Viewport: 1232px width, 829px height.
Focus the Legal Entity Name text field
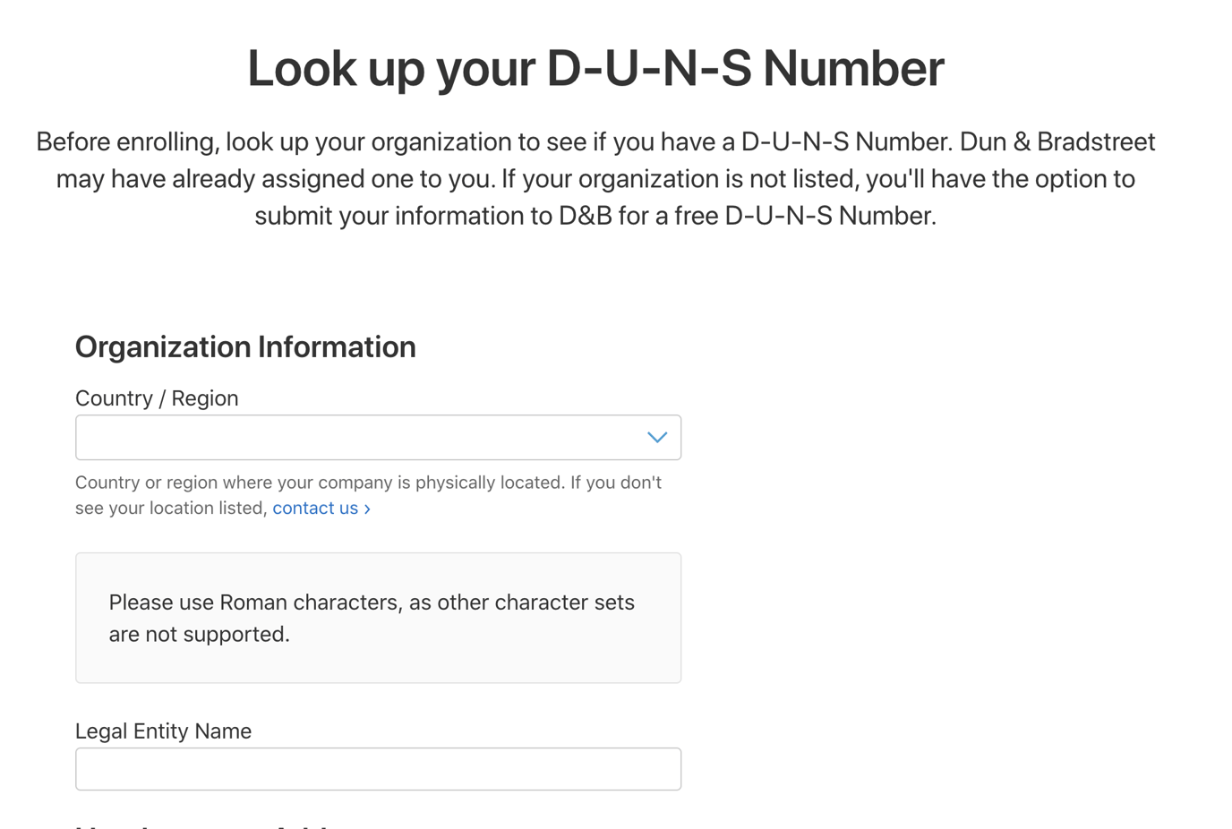[378, 769]
